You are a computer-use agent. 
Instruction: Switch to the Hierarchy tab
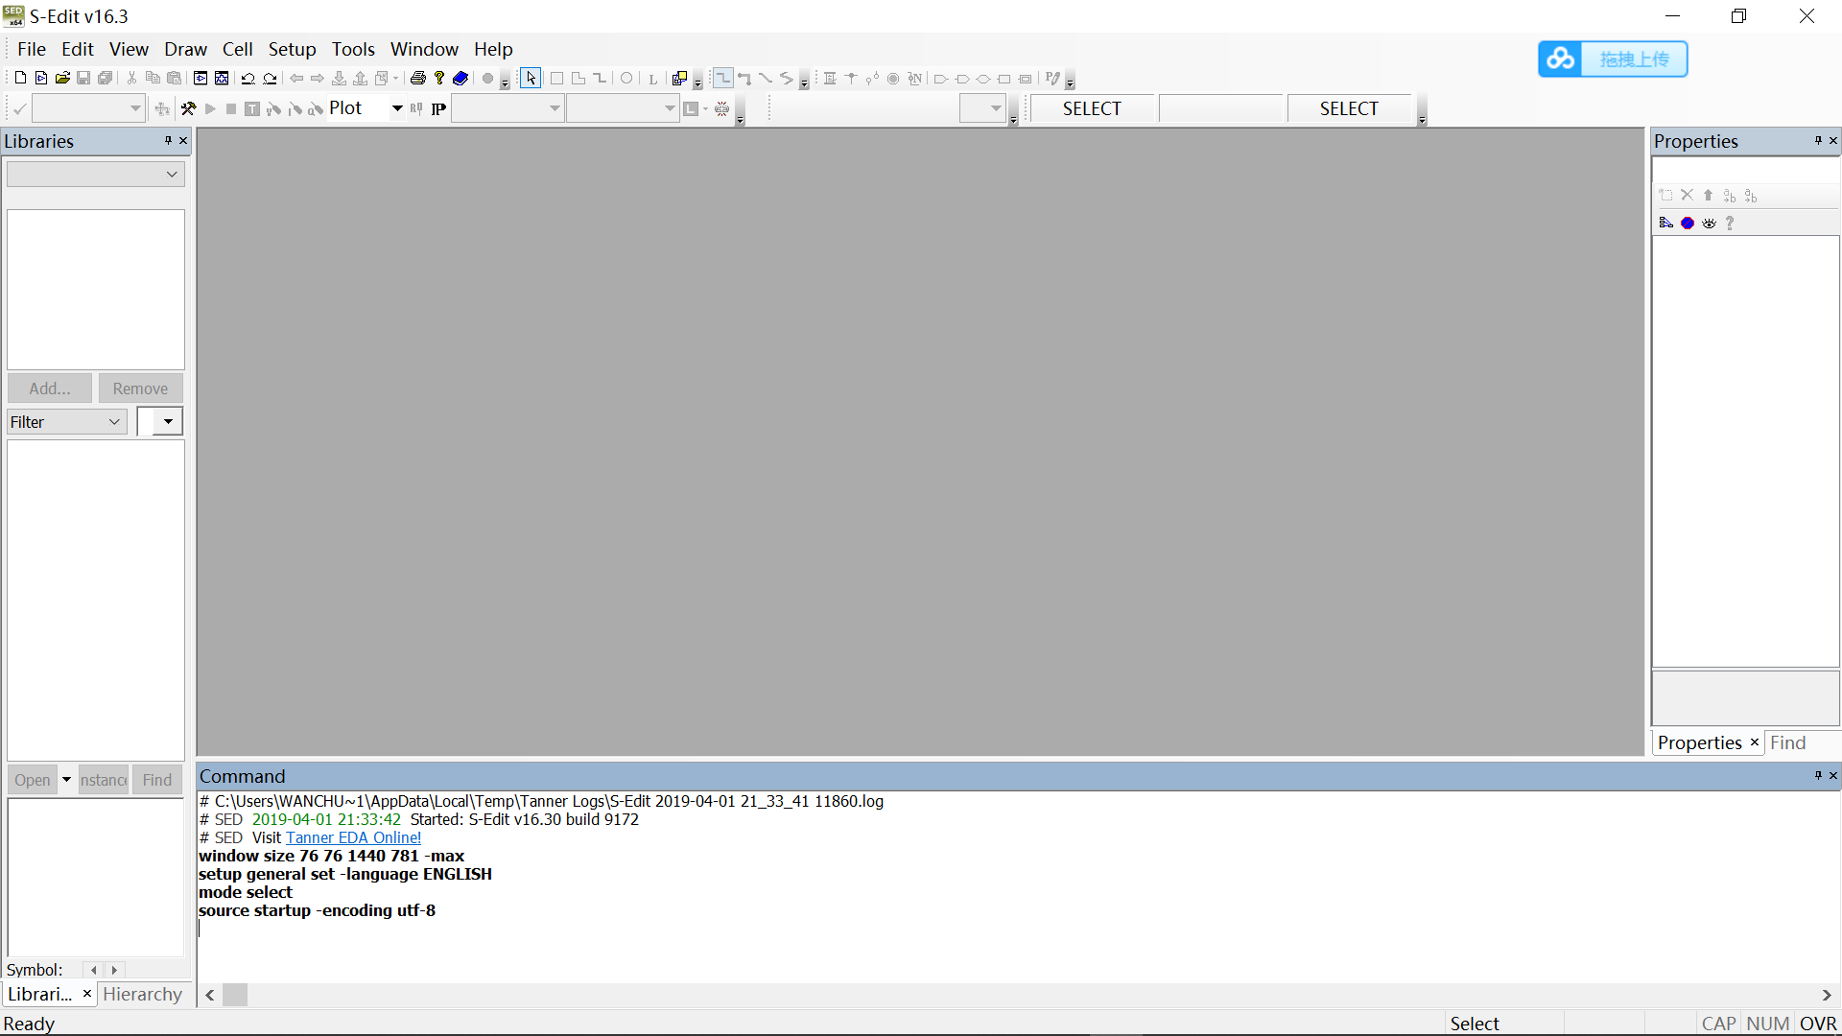pyautogui.click(x=143, y=994)
